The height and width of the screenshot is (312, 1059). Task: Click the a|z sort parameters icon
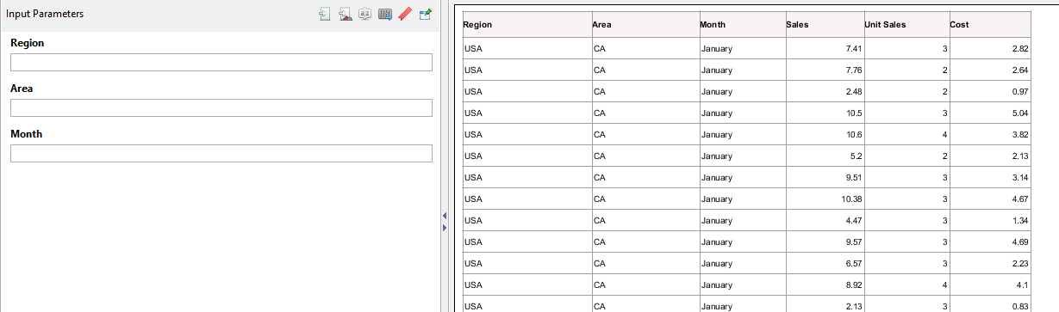(364, 15)
